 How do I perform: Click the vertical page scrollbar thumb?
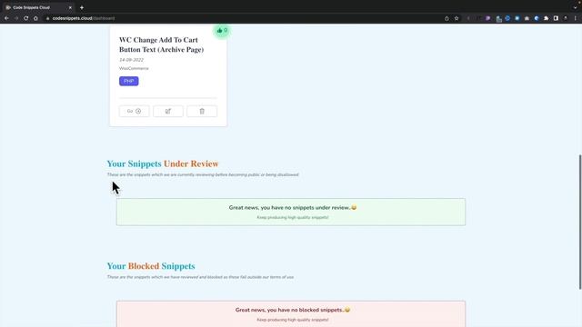(580, 222)
